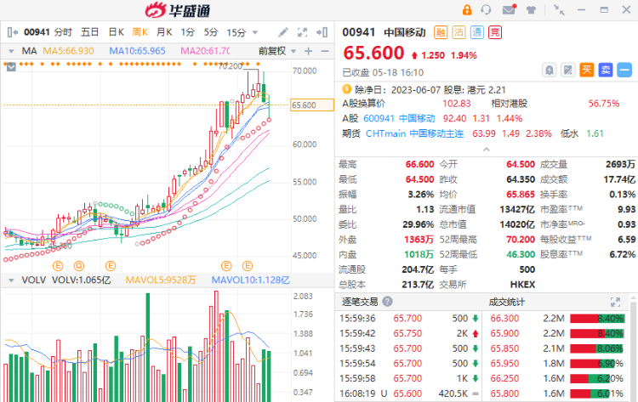Open 前复权 adjustment dropdown
The height and width of the screenshot is (402, 638).
tap(277, 51)
